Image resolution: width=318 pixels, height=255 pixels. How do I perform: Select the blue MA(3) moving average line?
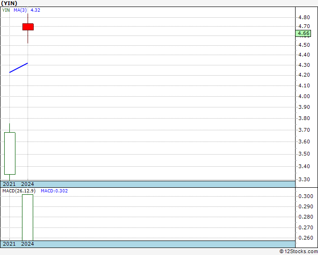pos(18,68)
